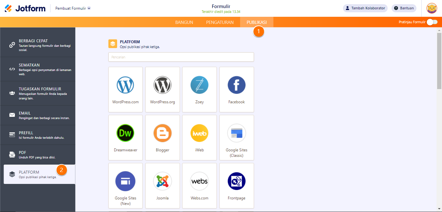442x212 pixels.
Task: Select the iWeb platform tile
Action: point(199,137)
